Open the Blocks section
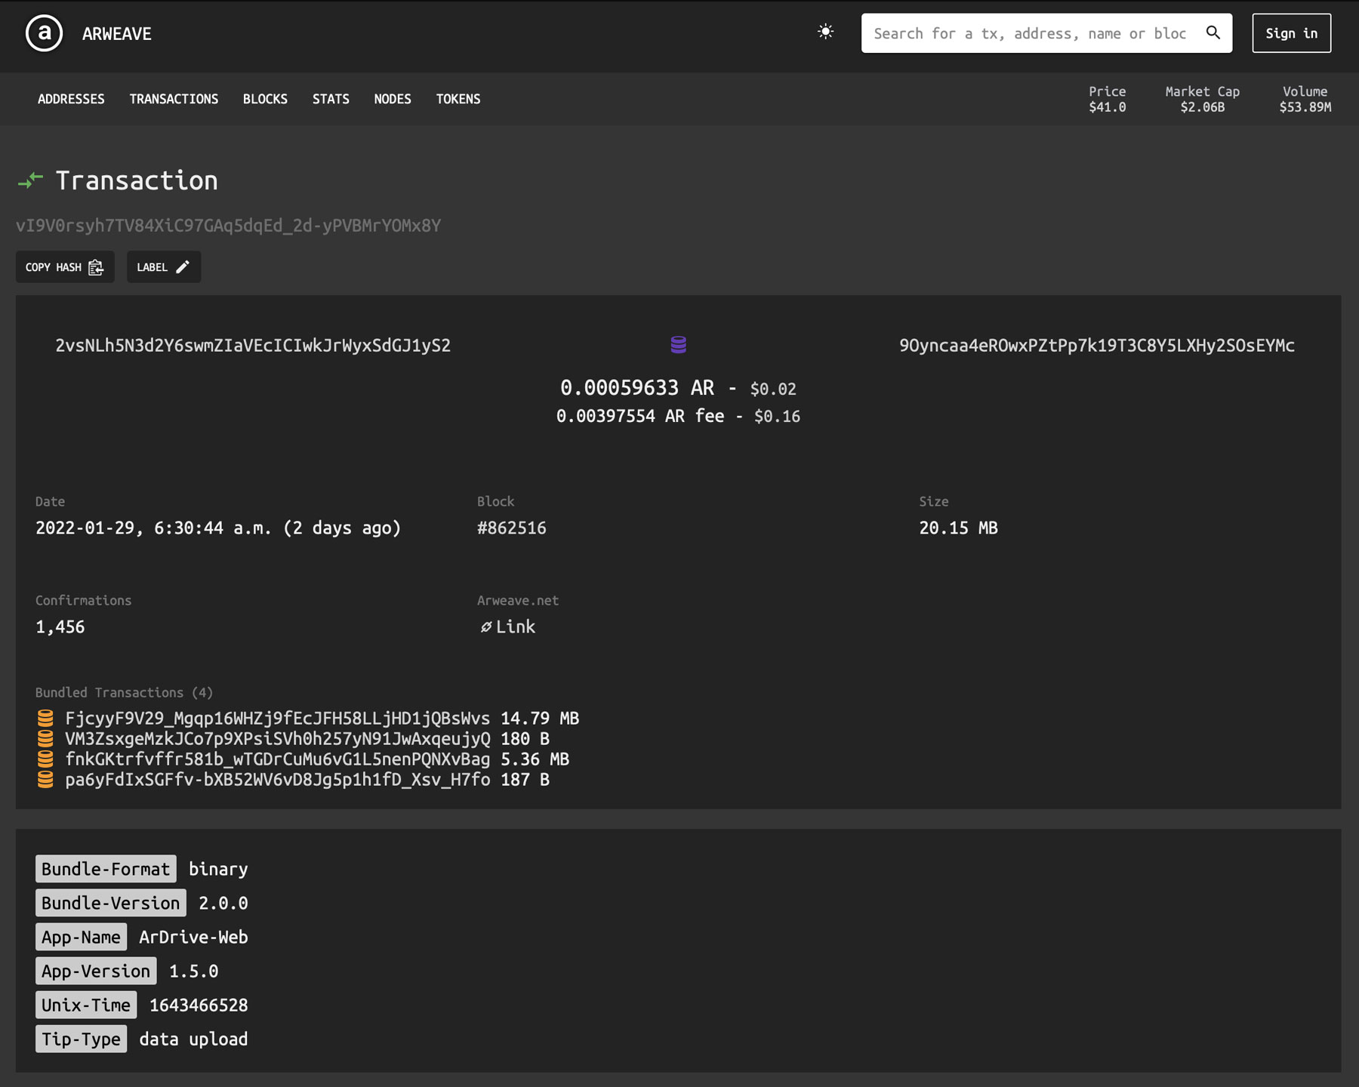Screen dimensions: 1359x1087 click(265, 99)
